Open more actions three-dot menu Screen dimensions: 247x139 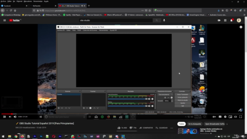click(x=172, y=128)
